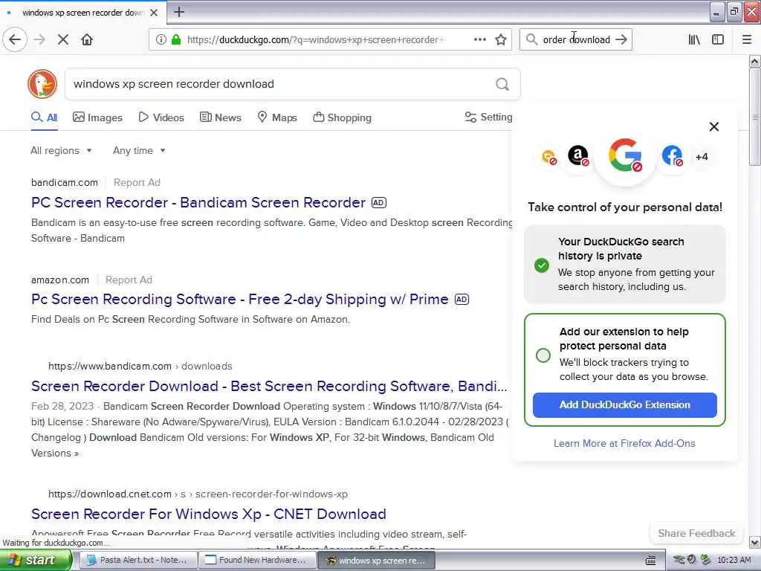Viewport: 761px width, 571px height.
Task: Go back to the previous page
Action: coord(15,39)
